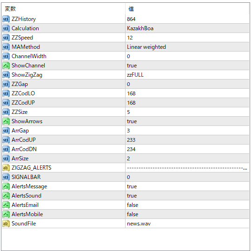The width and height of the screenshot is (252, 251).
Task: Click the ArrCodDN integer icon
Action: tap(6, 149)
